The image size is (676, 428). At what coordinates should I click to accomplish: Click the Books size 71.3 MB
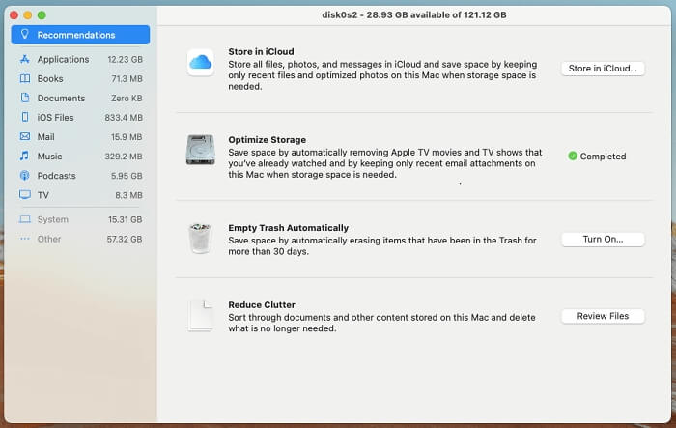(x=127, y=78)
